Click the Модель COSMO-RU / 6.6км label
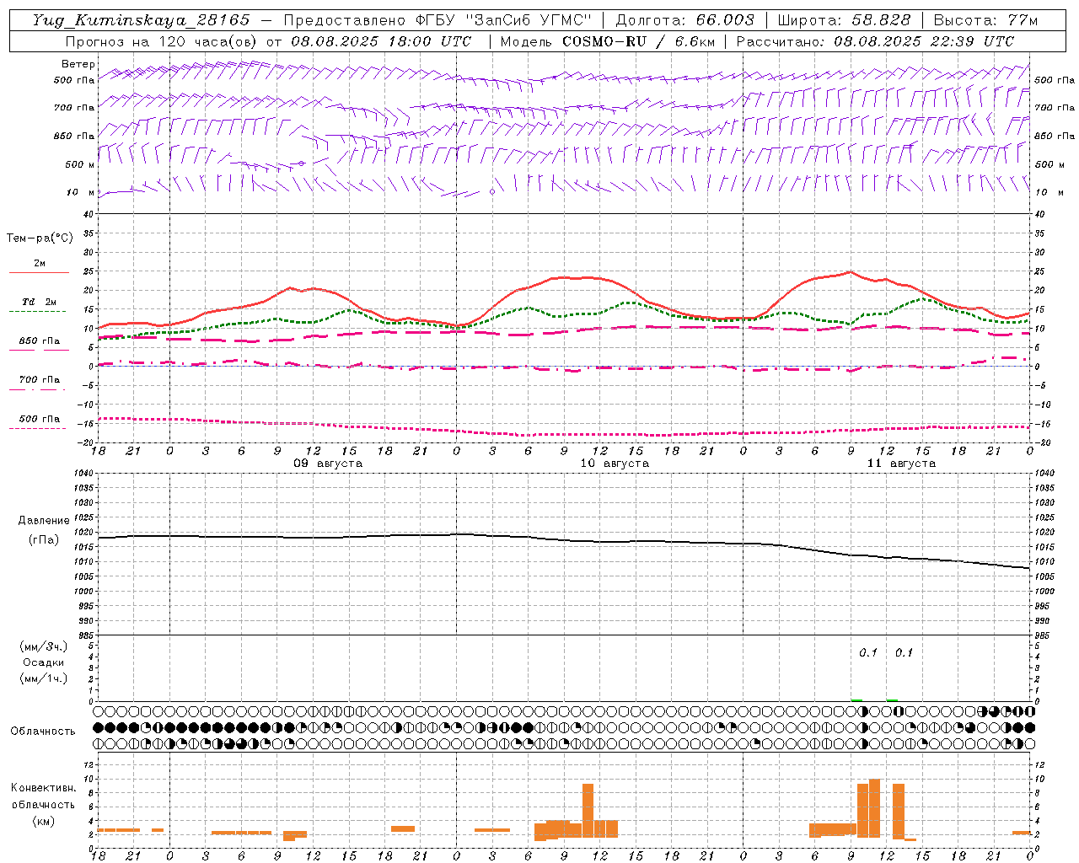The height and width of the screenshot is (863, 1079). point(608,41)
